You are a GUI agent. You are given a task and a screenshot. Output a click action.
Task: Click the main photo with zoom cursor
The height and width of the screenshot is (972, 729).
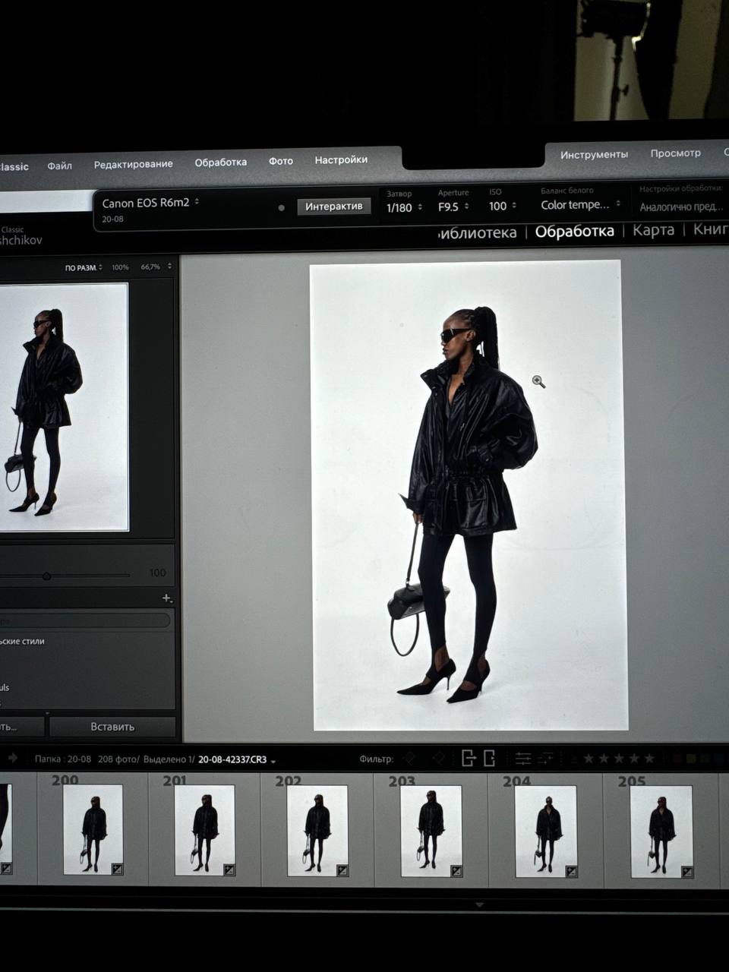tap(469, 495)
